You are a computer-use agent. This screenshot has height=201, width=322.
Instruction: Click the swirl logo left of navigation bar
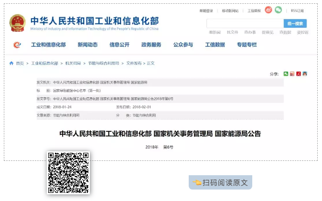coord(17,45)
